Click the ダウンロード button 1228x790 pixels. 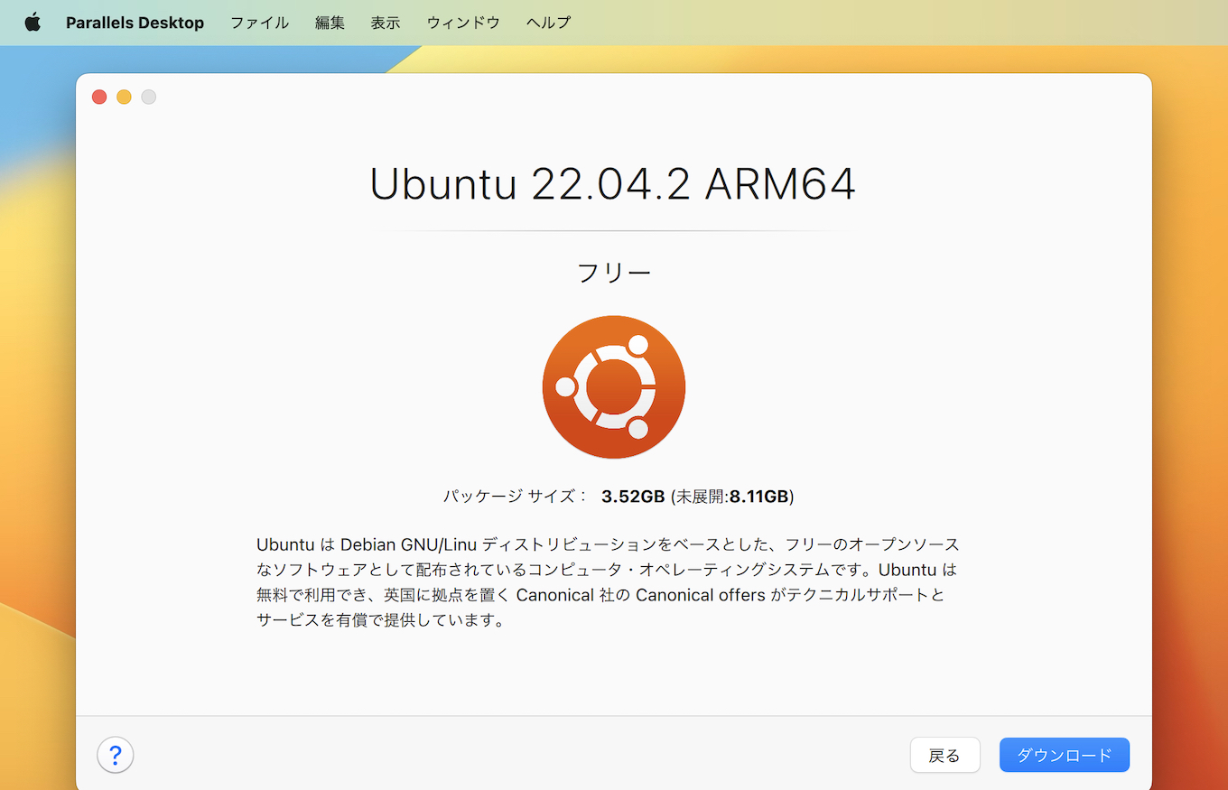click(x=1065, y=755)
